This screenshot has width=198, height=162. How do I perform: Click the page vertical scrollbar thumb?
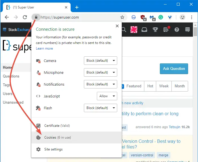[x=195, y=32]
